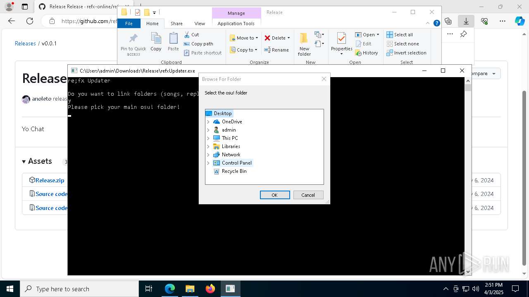Select This PC in folder tree
The image size is (529, 297).
(x=230, y=138)
